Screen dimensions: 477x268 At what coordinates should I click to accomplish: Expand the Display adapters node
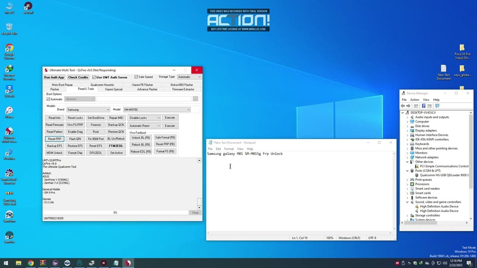click(x=407, y=131)
